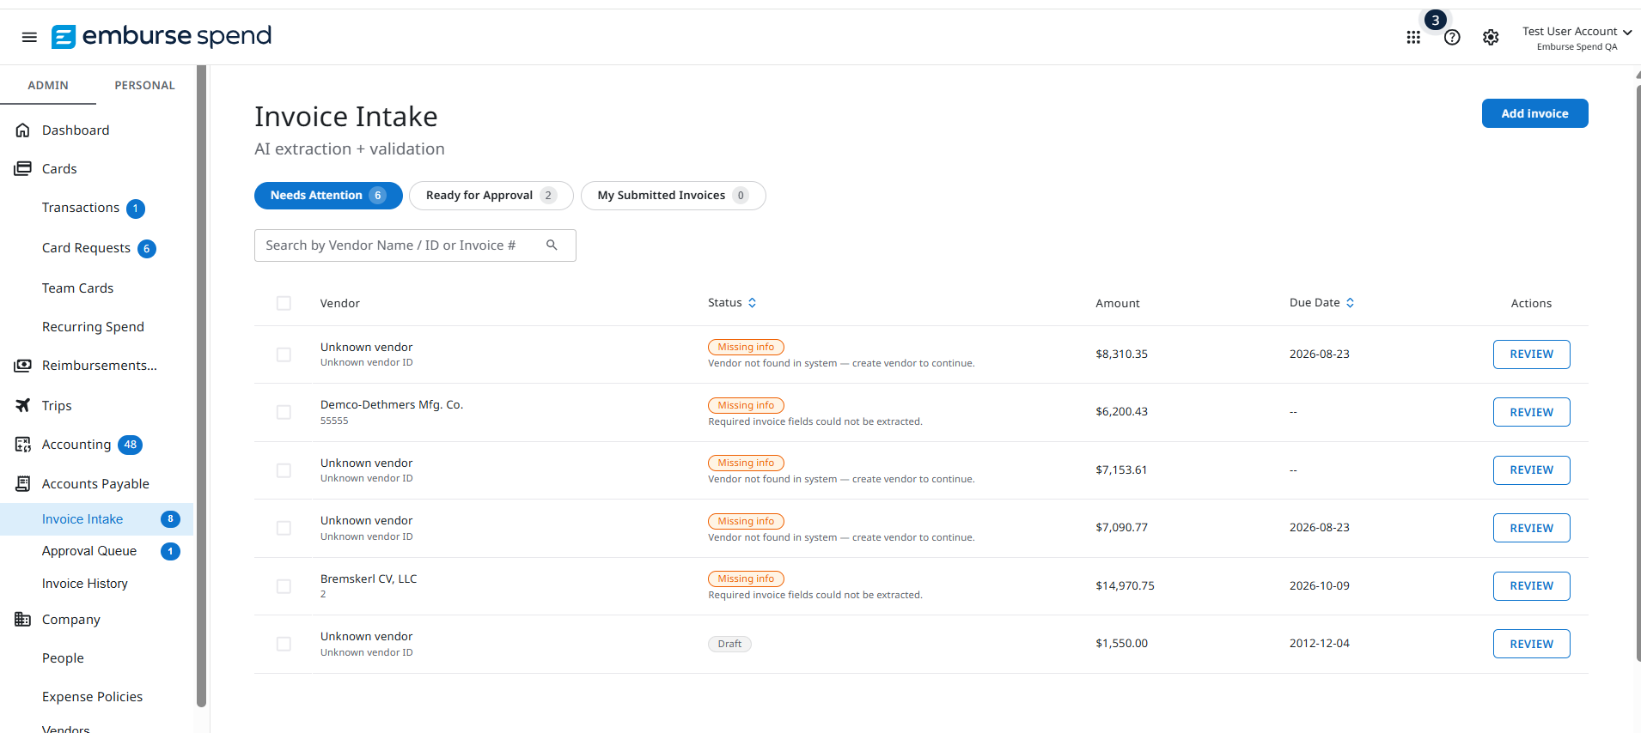
Task: Review the $7,153.61 invoice
Action: pos(1531,470)
